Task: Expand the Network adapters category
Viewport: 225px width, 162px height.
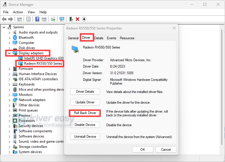Action: pos(10,100)
